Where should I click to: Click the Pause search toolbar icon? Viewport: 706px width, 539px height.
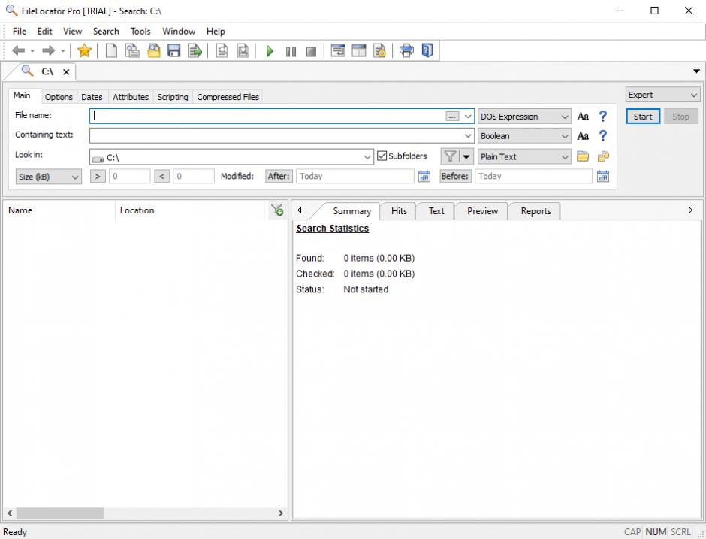291,51
